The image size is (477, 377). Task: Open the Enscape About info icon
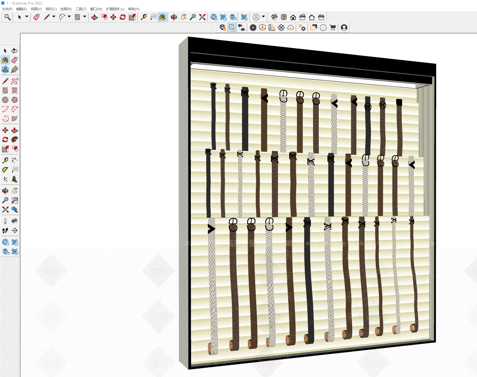[323, 28]
